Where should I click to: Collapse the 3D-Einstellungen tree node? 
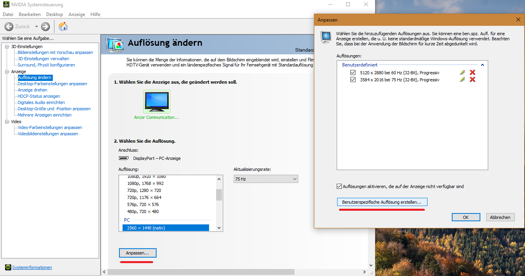(x=7, y=47)
